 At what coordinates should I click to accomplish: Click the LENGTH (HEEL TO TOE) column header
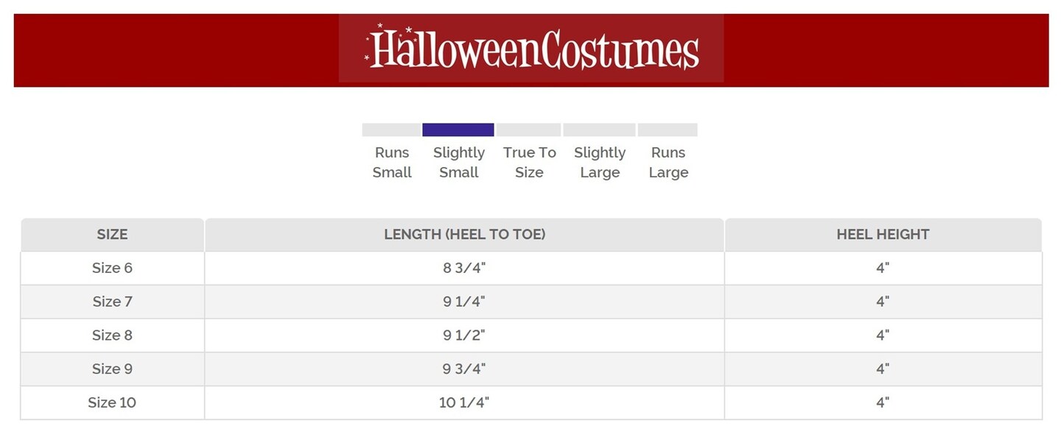(x=464, y=235)
